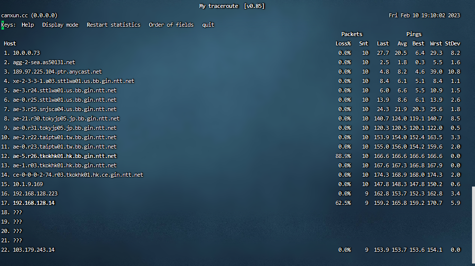Screen dimensions: 475x266
Task: Click unknown ??? host at hop 19
Action: (18, 222)
